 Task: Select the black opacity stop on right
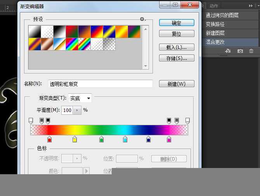point(169,121)
